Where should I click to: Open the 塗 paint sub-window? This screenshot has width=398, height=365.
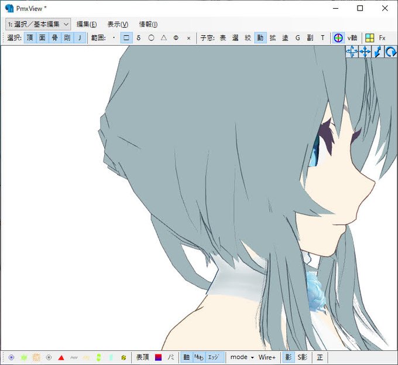[x=285, y=38]
